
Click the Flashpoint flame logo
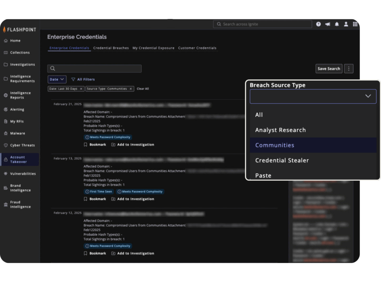[x=4, y=30]
